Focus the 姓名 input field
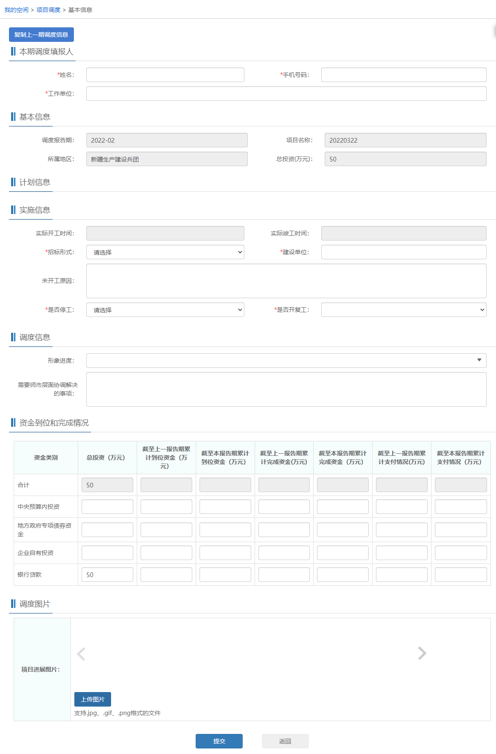This screenshot has height=754, width=496. (x=165, y=75)
